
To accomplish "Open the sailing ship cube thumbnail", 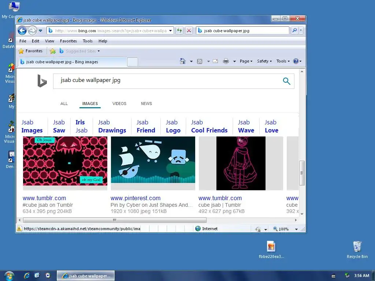I will 153,160.
